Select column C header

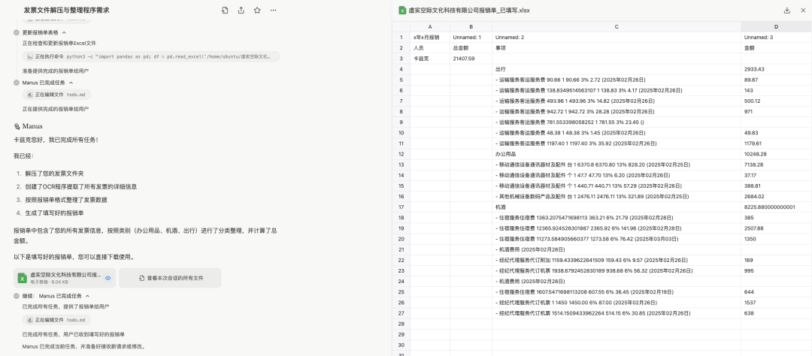[617, 26]
